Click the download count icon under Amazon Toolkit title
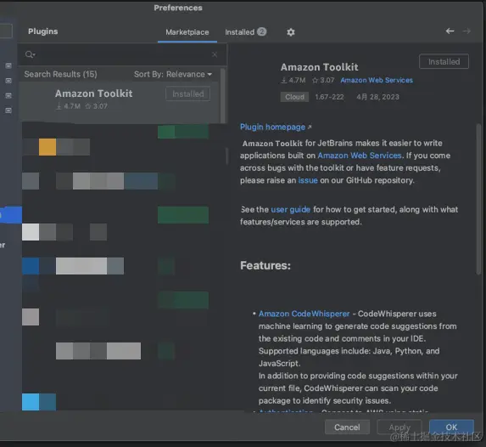The height and width of the screenshot is (447, 486). point(283,80)
